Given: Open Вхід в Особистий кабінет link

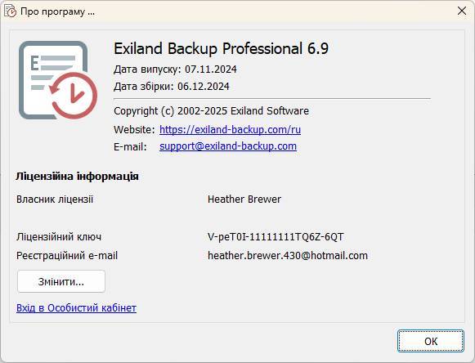Looking at the screenshot, I should click(x=76, y=308).
